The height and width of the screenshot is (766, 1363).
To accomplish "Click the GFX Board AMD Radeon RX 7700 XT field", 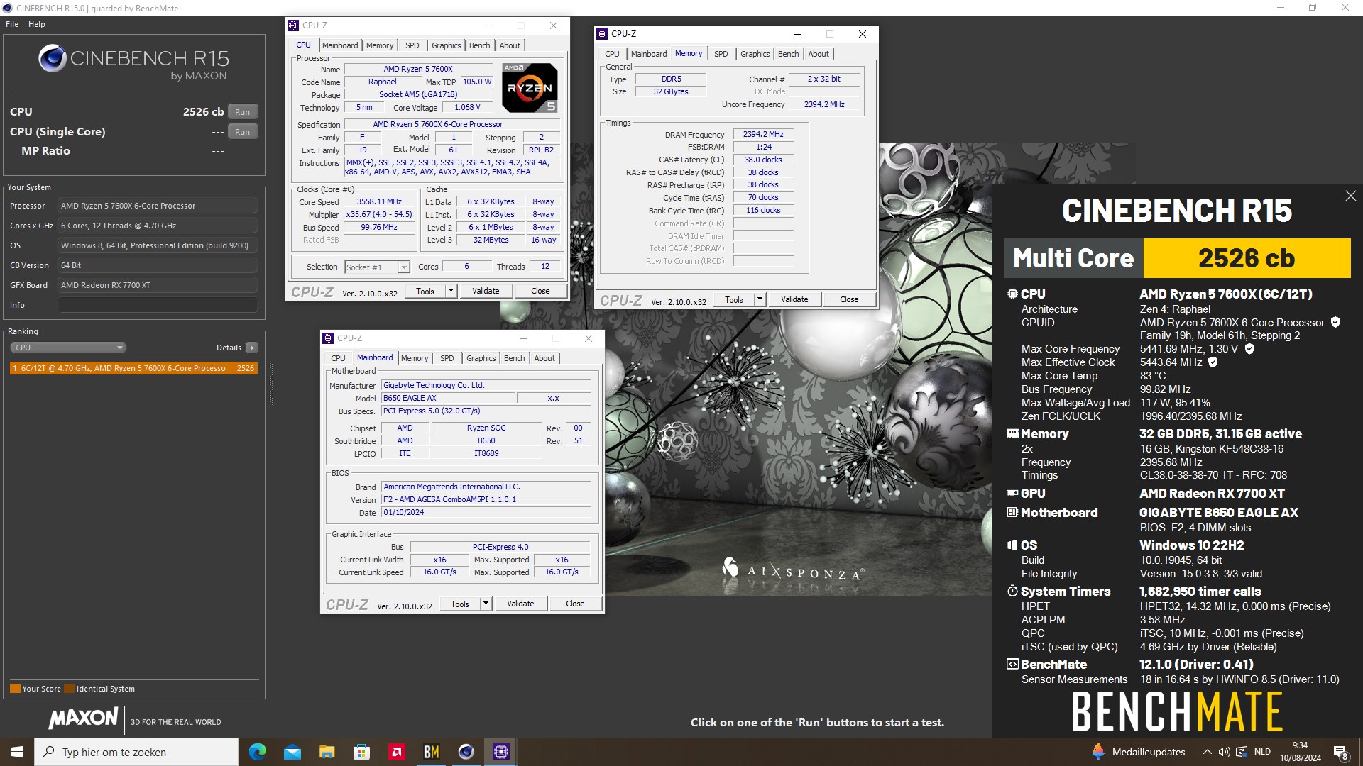I will [x=158, y=285].
